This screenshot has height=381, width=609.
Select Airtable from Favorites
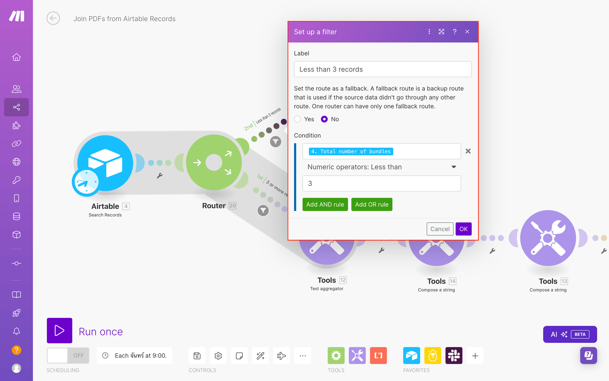411,355
